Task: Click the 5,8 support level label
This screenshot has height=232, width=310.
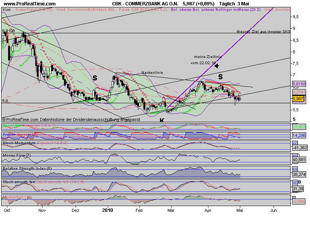Action: click(5, 101)
